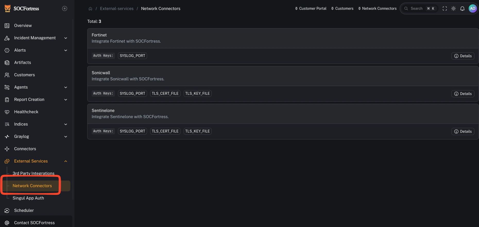479x227 pixels.
Task: Open pinned Customer Portal link
Action: [311, 8]
